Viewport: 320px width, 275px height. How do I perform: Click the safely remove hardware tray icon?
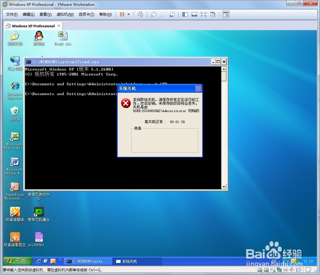tap(299, 261)
